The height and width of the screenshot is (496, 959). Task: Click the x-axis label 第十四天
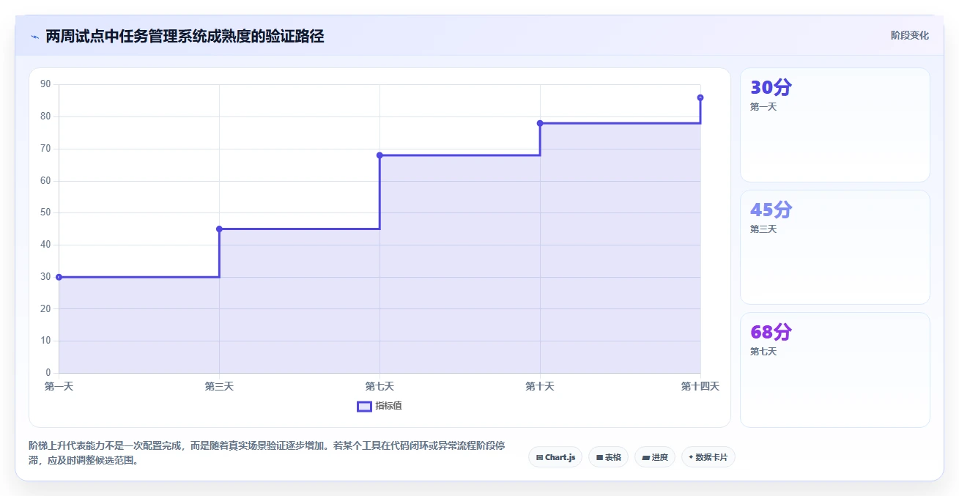700,386
